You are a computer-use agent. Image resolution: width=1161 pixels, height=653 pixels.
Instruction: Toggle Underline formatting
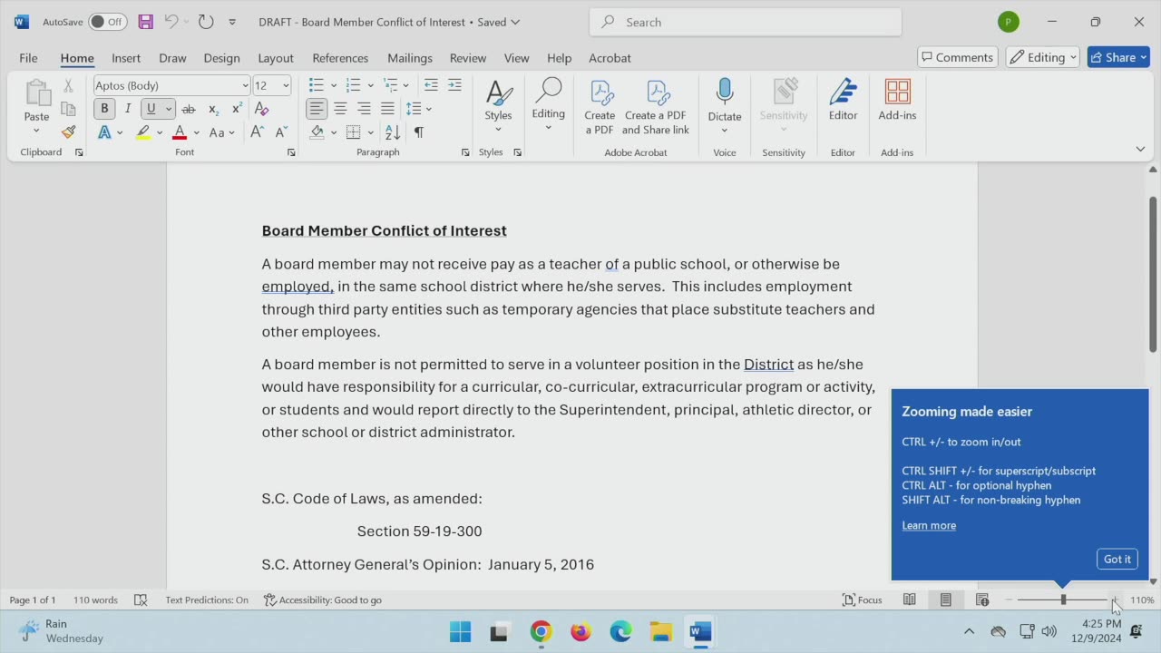pyautogui.click(x=151, y=109)
